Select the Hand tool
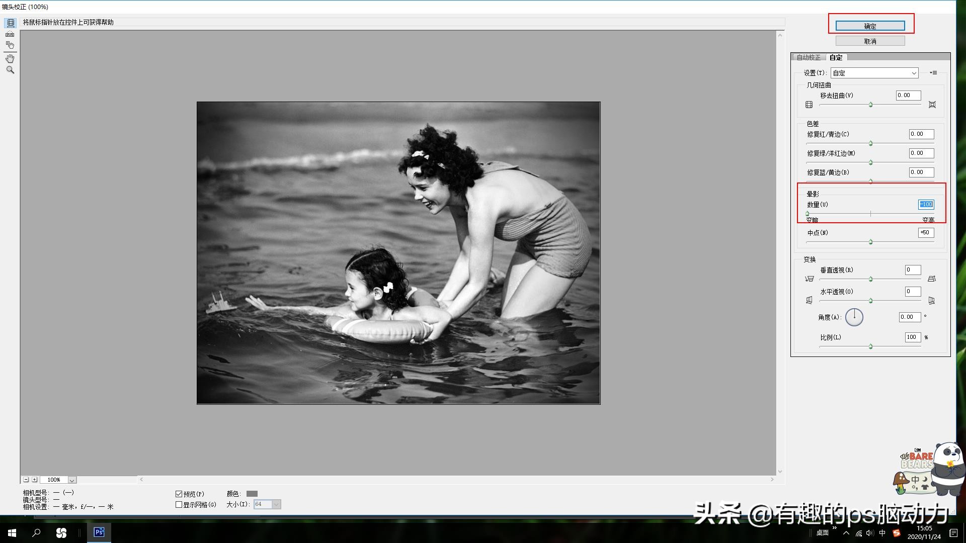 [x=10, y=59]
